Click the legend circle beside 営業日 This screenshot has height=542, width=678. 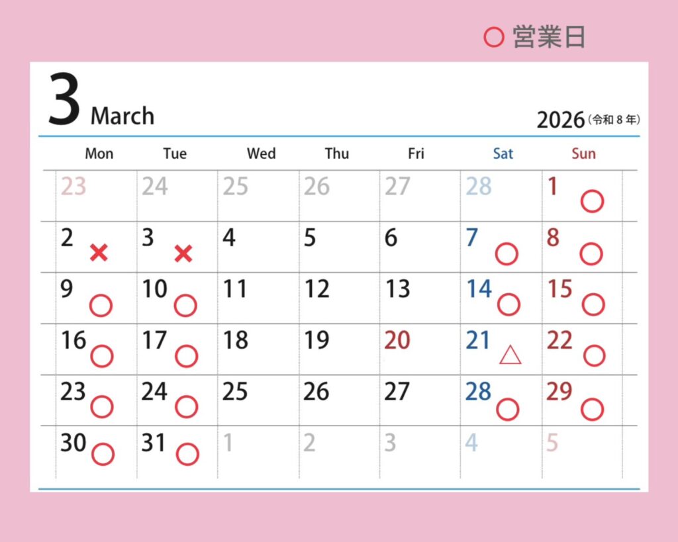click(x=494, y=37)
